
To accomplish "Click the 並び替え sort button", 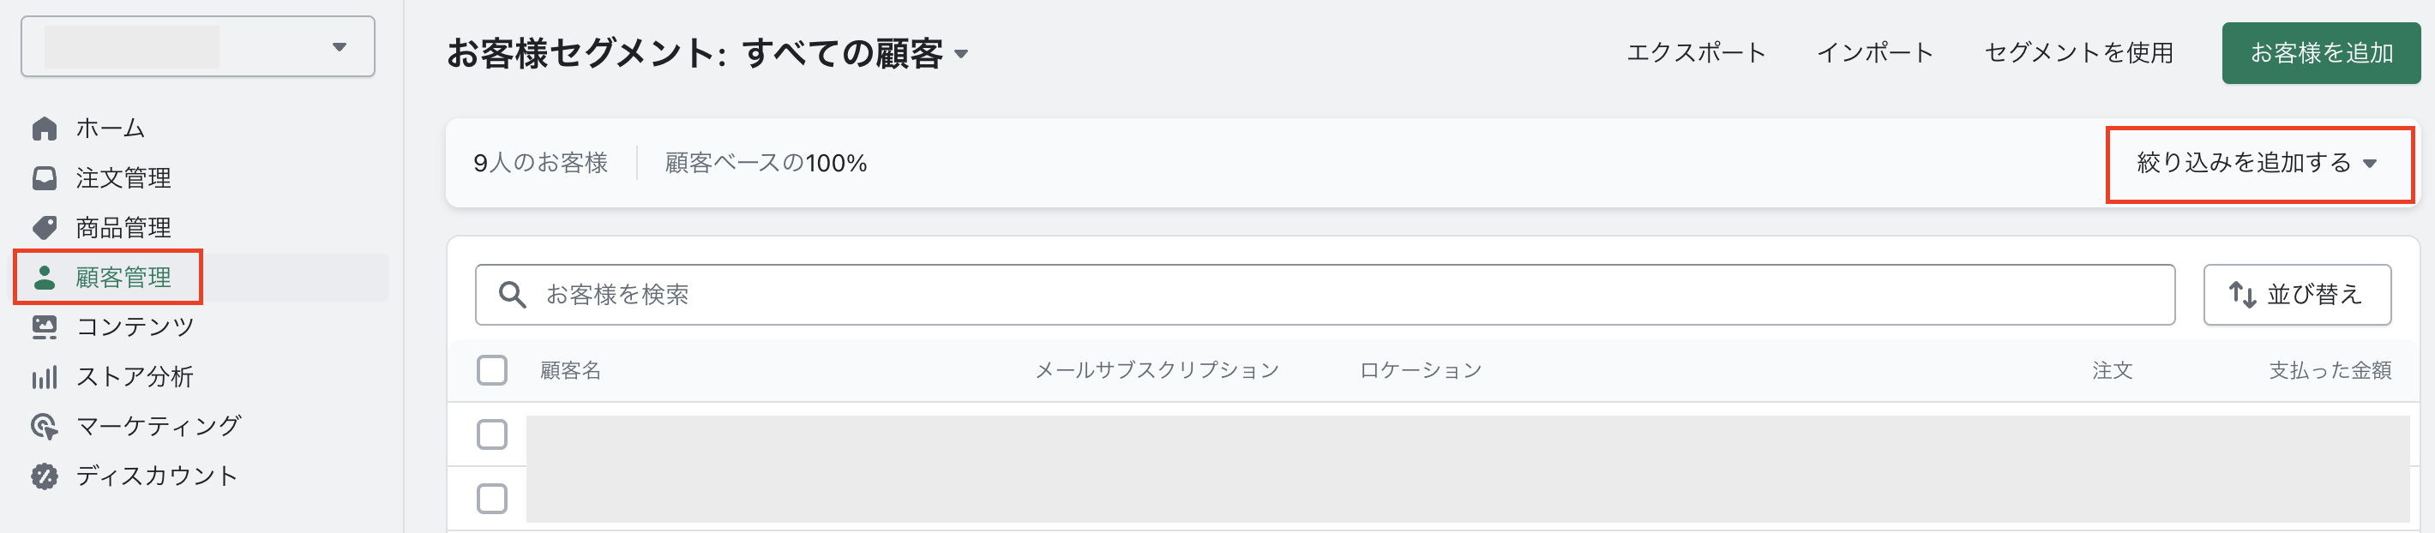I will tap(2297, 295).
